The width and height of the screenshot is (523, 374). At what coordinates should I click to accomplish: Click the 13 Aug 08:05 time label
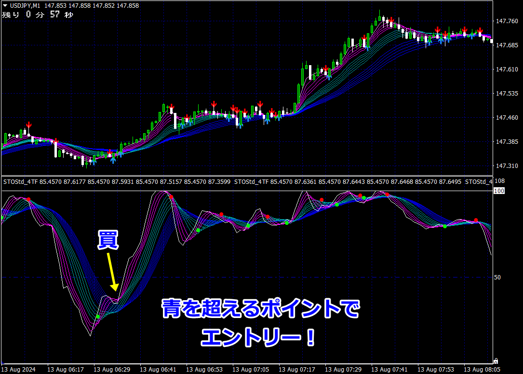click(483, 370)
